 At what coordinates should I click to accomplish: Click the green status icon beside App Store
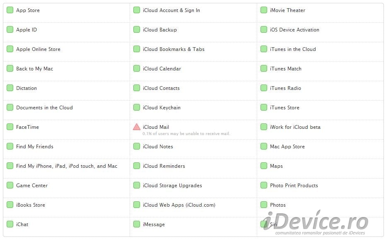click(x=10, y=10)
